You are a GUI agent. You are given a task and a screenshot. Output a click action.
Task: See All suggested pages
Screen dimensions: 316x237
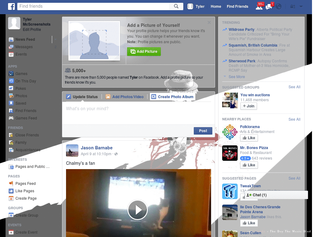click(x=294, y=178)
